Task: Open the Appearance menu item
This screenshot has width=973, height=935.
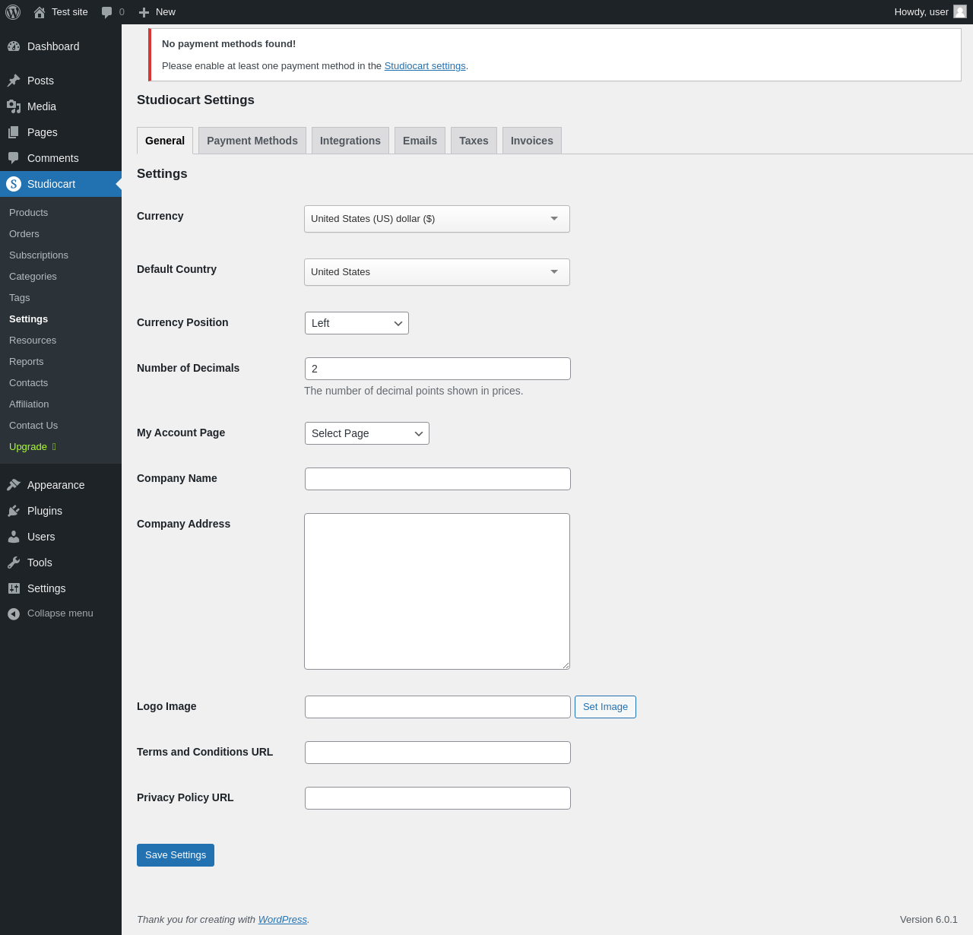Action: (61, 485)
